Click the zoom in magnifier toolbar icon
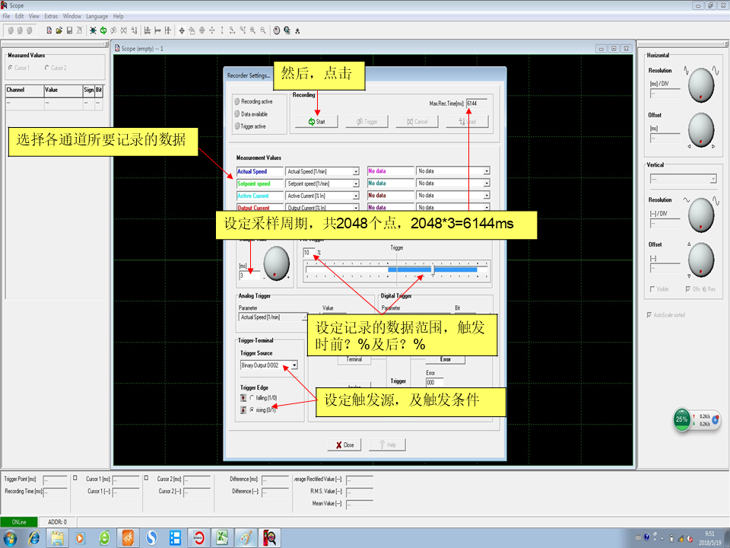Screen dimensions: 730x548 point(252,30)
